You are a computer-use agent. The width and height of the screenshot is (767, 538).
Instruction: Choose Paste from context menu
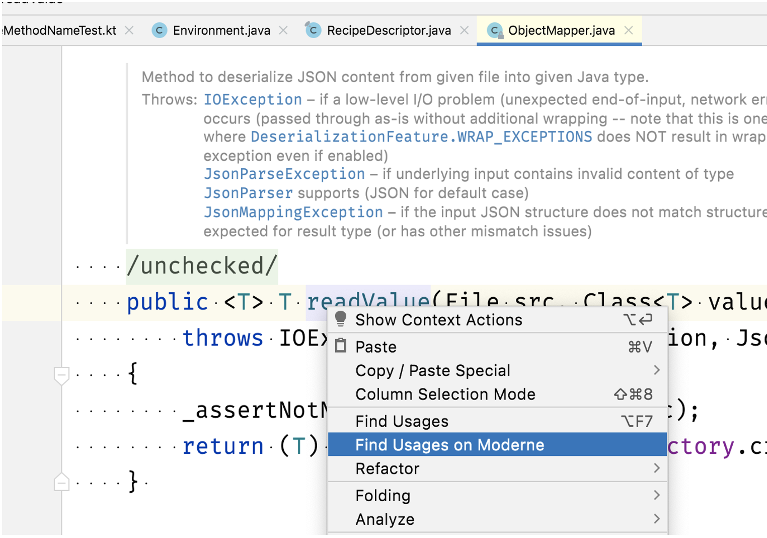(497, 347)
